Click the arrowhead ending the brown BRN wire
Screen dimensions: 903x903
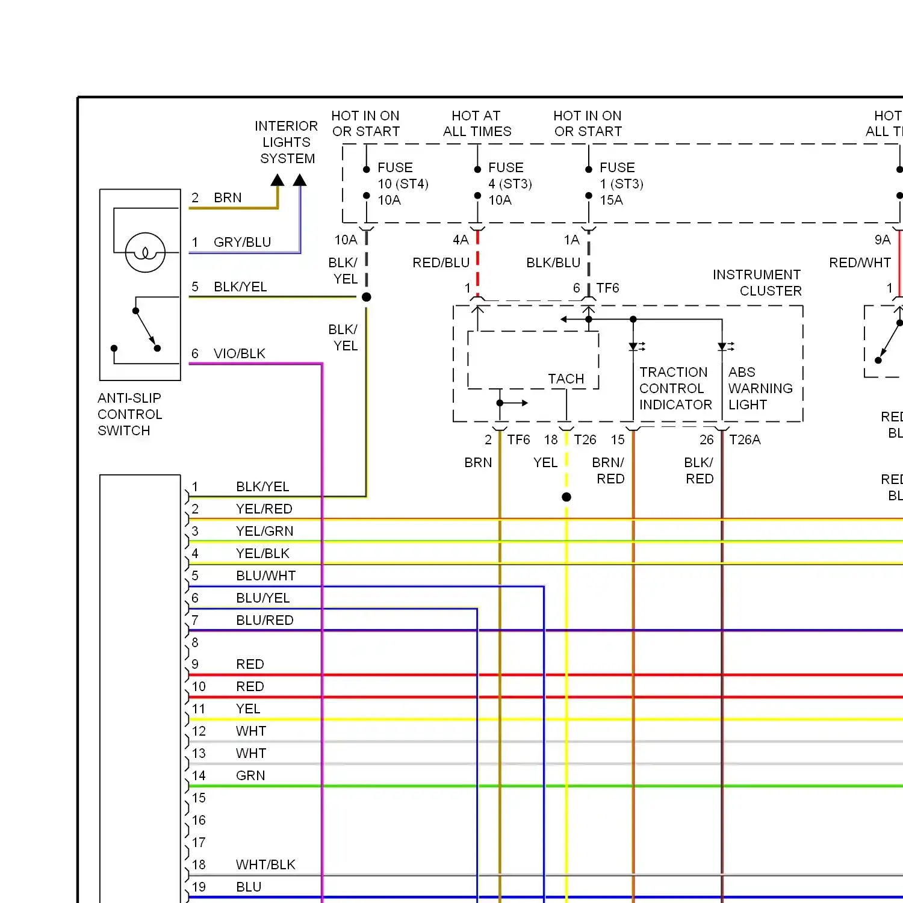pyautogui.click(x=278, y=180)
